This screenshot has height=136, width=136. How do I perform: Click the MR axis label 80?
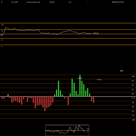pos(133,81)
